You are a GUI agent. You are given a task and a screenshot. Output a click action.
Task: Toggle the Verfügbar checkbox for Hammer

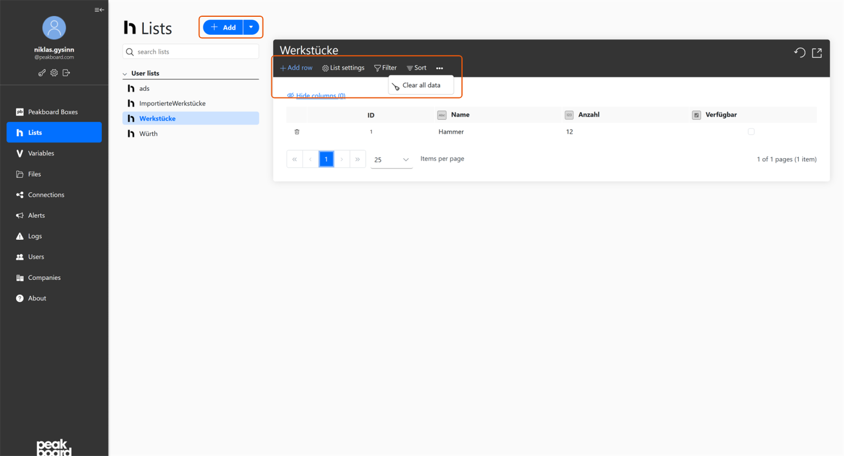[x=751, y=132]
